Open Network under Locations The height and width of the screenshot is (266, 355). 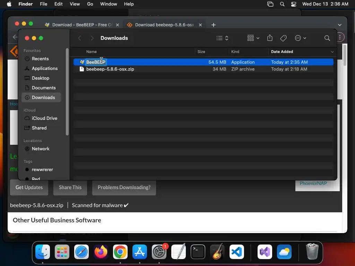coord(41,149)
